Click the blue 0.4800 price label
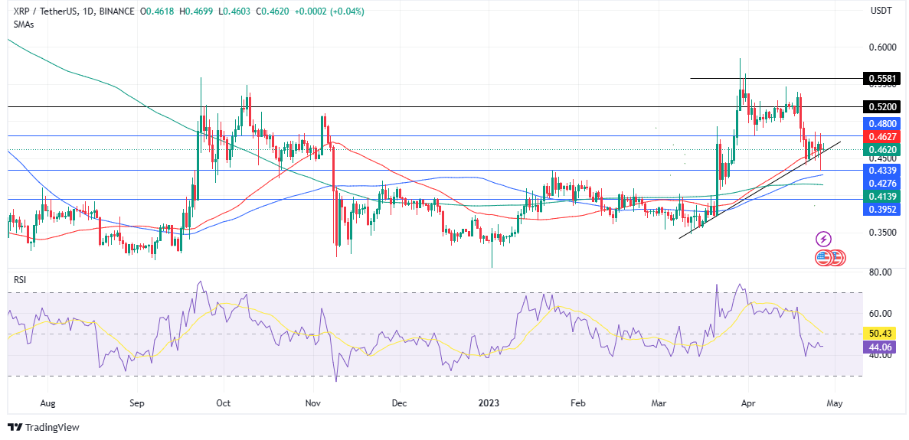 tap(881, 123)
